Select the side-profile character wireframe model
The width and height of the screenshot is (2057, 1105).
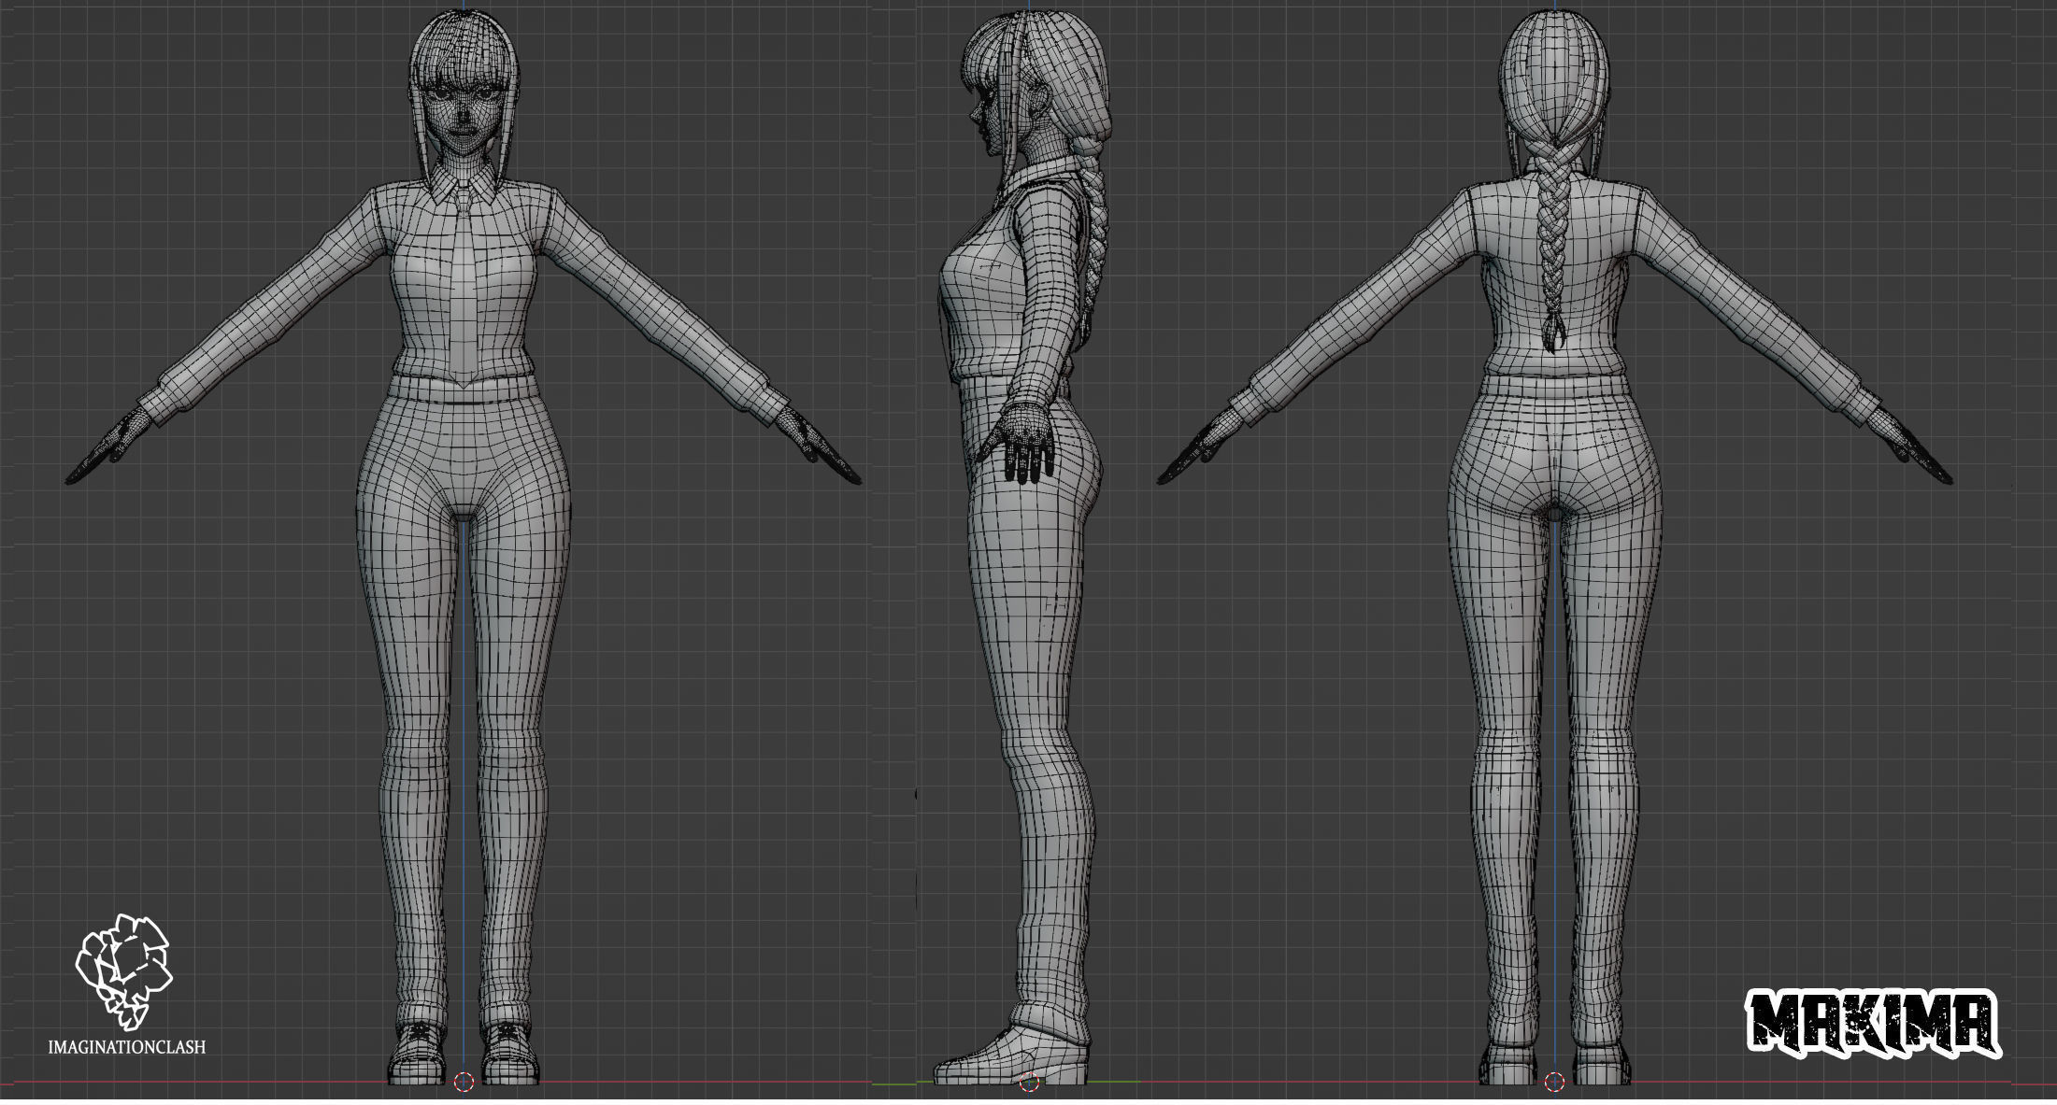tap(1021, 548)
